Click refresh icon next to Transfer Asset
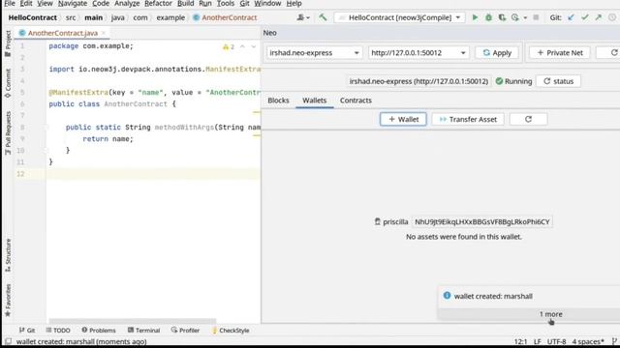 click(528, 119)
